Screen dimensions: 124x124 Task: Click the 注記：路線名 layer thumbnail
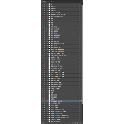(49, 31)
